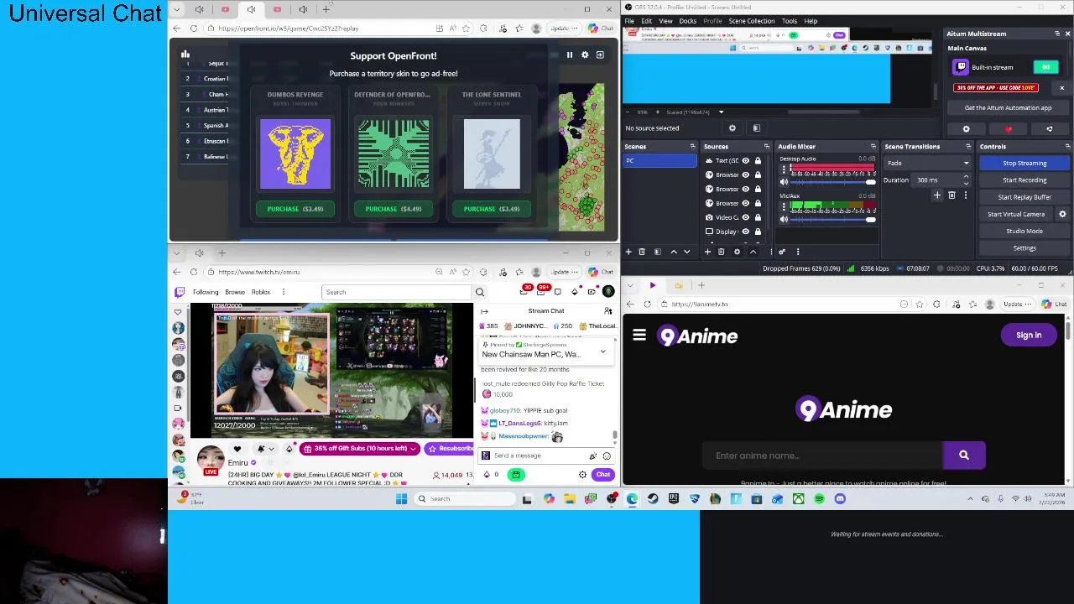Hide the Display Capture source via eye icon
Screen dimensions: 1074x604
(745, 232)
